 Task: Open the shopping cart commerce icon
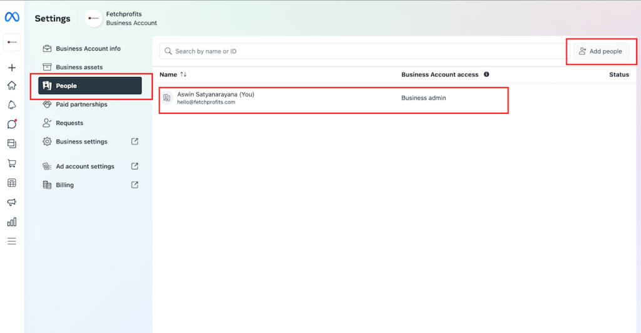point(12,163)
